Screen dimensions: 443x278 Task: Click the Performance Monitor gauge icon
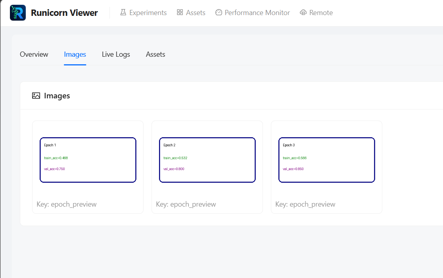point(219,13)
